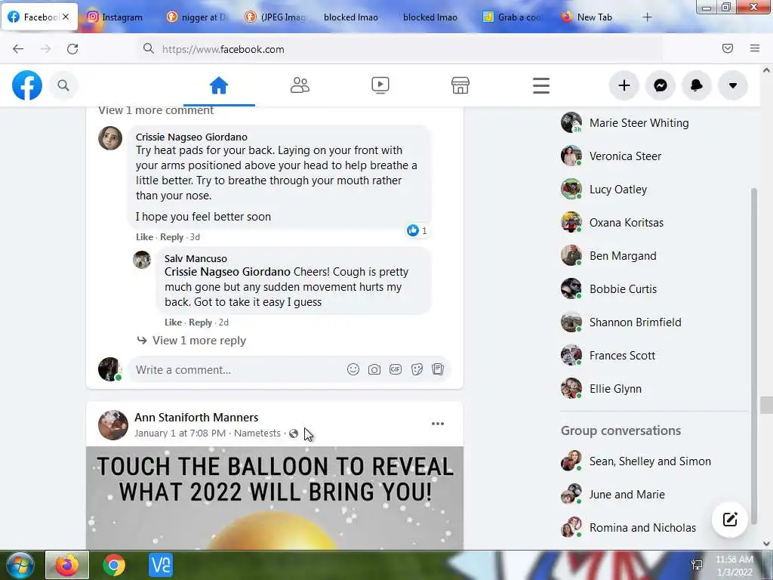The width and height of the screenshot is (773, 580).
Task: Open the Notifications bell
Action: [x=697, y=85]
